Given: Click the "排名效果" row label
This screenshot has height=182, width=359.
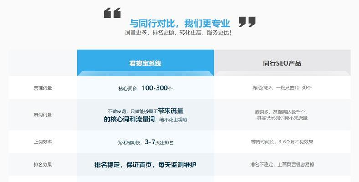Looking at the screenshot, I should (x=43, y=164).
